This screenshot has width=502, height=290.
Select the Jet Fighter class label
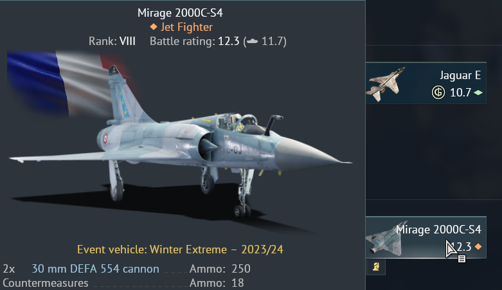[186, 27]
